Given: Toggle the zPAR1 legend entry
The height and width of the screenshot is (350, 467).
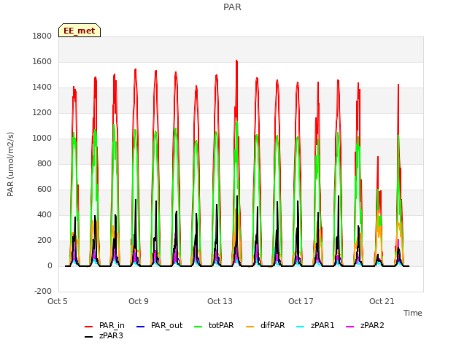Looking at the screenshot, I should pyautogui.click(x=316, y=326).
